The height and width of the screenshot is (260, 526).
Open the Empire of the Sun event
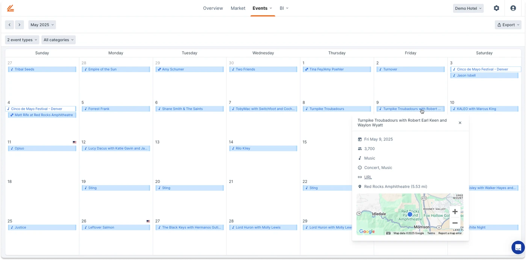tap(116, 70)
